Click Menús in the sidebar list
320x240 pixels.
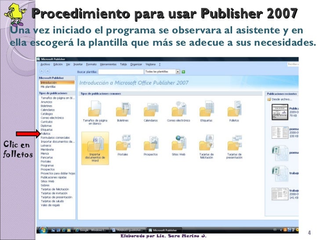pyautogui.click(x=45, y=153)
